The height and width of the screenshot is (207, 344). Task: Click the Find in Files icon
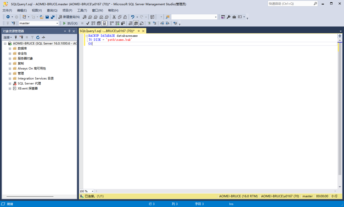click(x=168, y=17)
